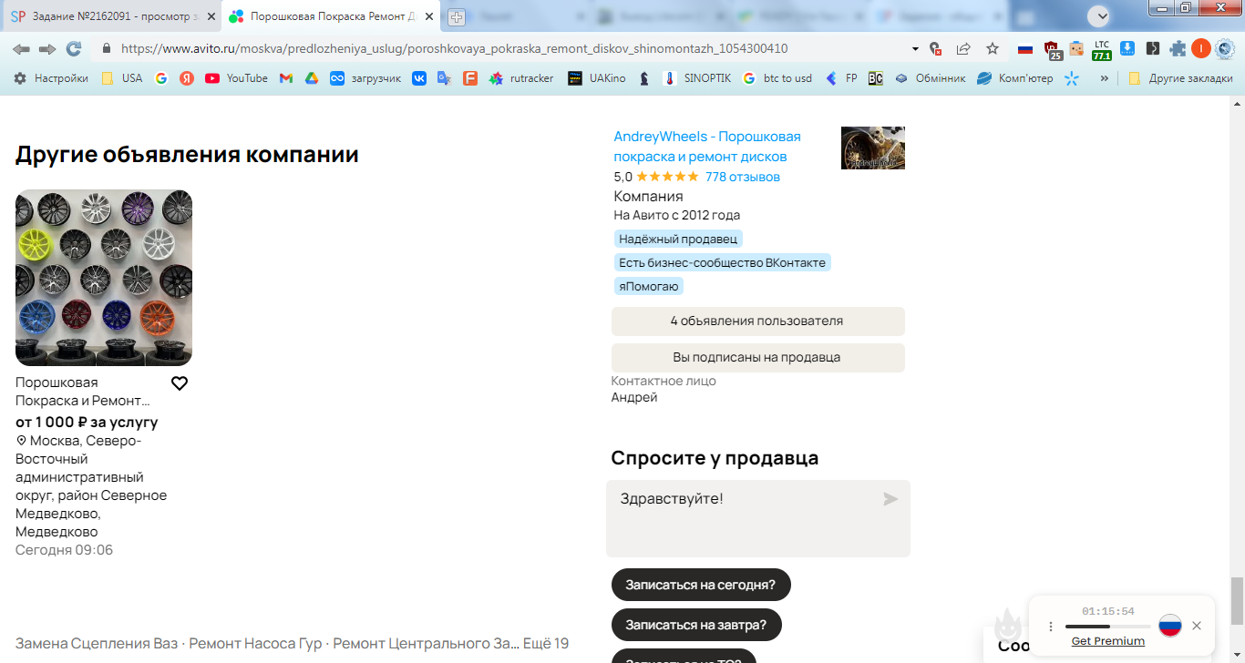The width and height of the screenshot is (1245, 663).
Task: Open the SINOPTIK bookmark
Action: pos(697,78)
